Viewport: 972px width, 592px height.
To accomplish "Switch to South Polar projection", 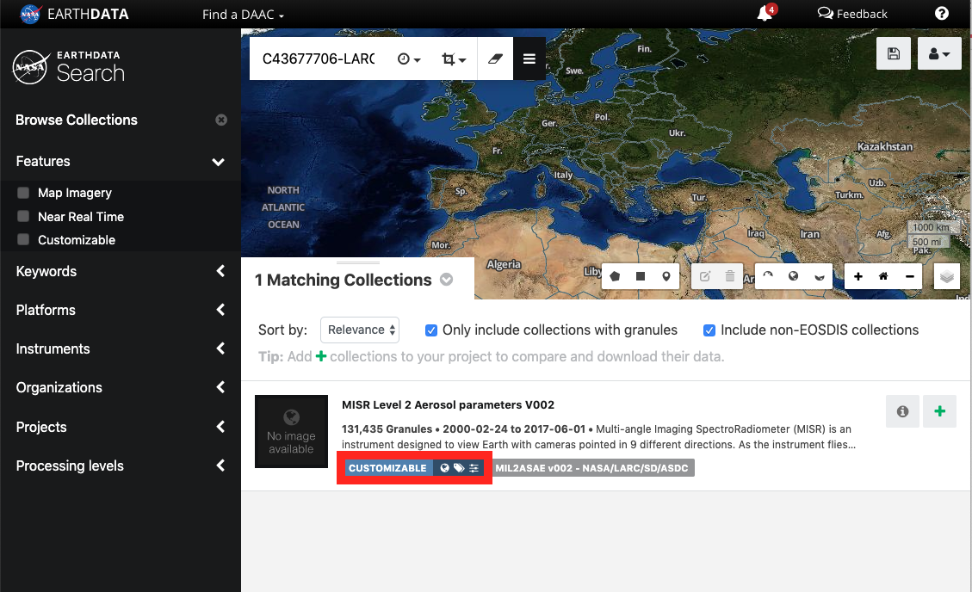I will 819,276.
